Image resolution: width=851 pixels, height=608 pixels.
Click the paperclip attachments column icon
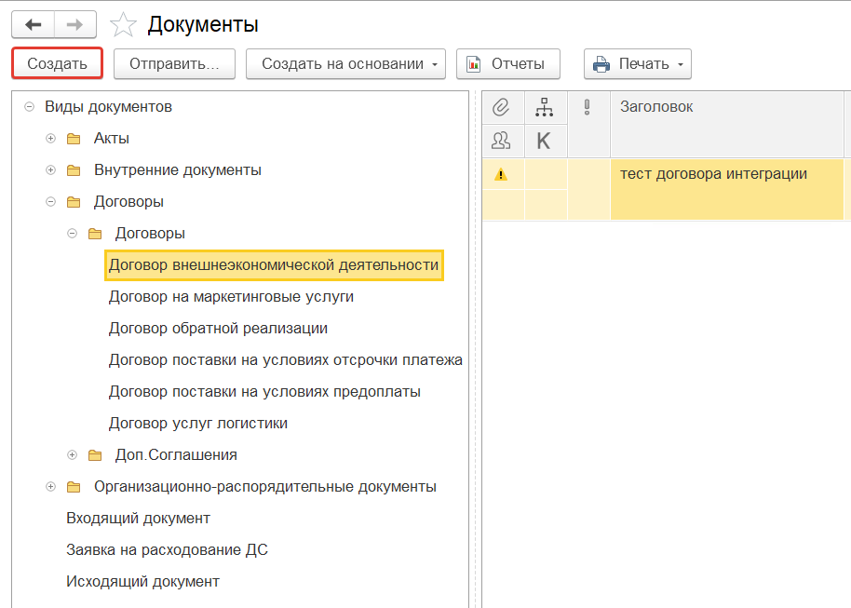pyautogui.click(x=503, y=108)
